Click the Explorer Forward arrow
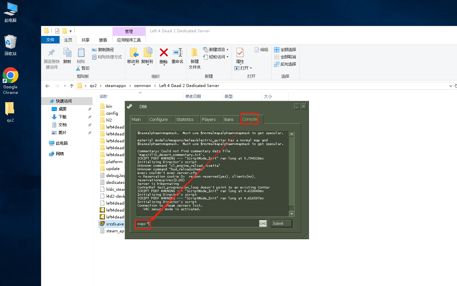Viewport: 457px width, 286px height. pos(58,86)
